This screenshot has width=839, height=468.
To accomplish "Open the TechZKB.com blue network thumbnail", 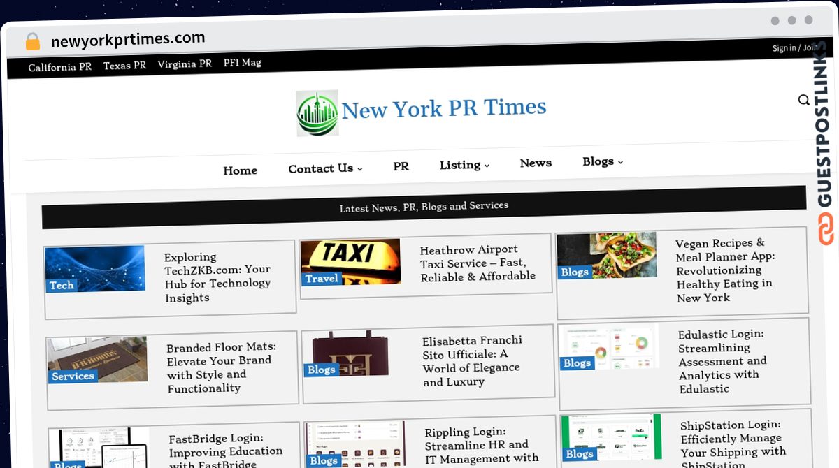I will click(x=95, y=269).
